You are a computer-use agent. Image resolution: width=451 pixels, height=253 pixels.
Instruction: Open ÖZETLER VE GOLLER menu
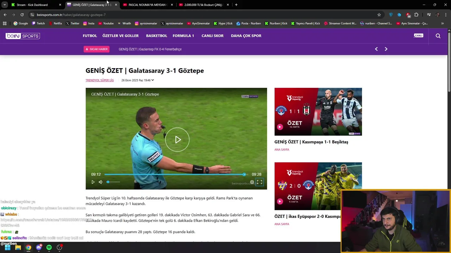[121, 36]
